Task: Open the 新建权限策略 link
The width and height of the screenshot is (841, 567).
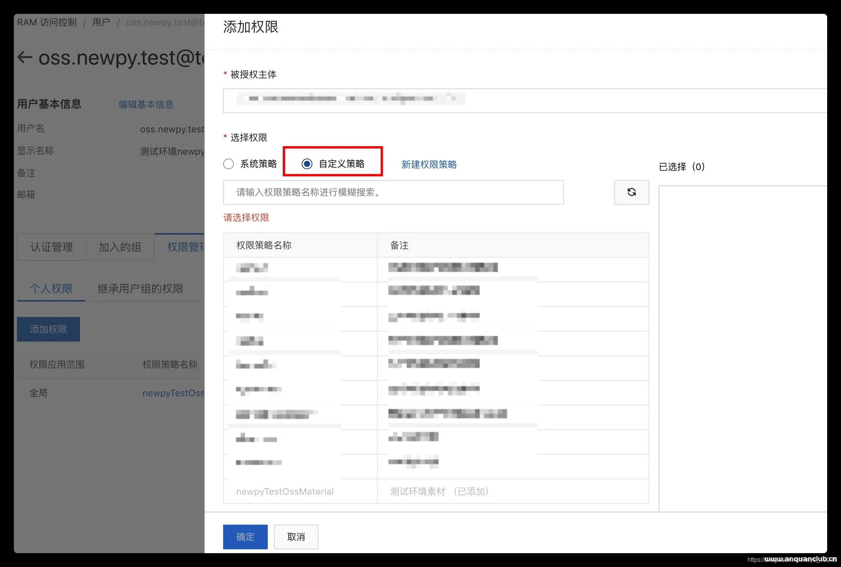Action: pyautogui.click(x=429, y=164)
